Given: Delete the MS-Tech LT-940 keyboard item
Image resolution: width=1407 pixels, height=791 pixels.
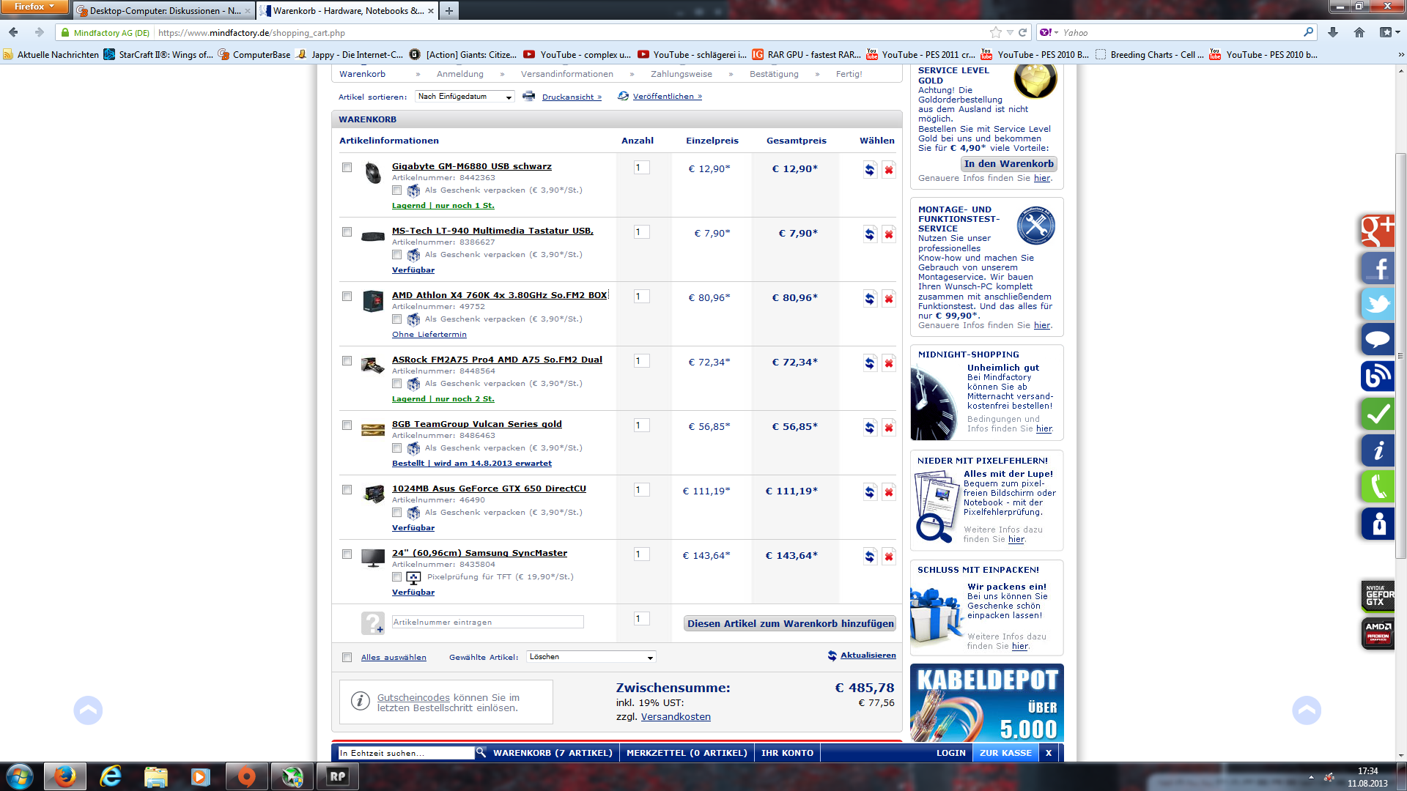Looking at the screenshot, I should point(889,234).
